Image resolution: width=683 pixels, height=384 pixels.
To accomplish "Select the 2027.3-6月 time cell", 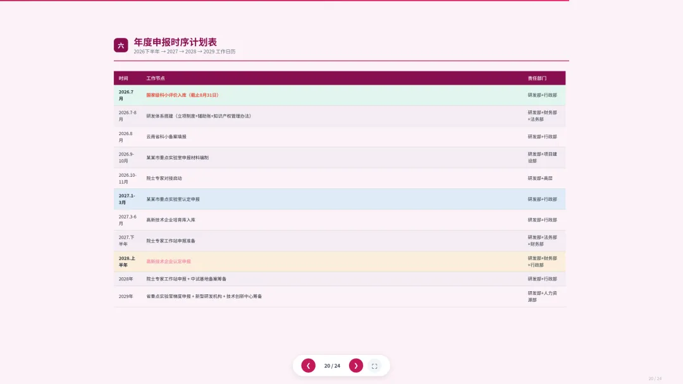I will (127, 220).
